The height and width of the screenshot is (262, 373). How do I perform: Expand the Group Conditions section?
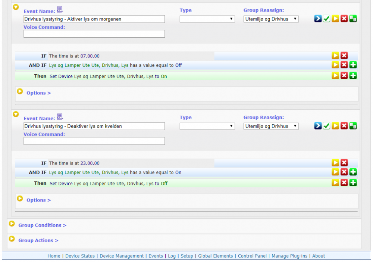[x=42, y=225]
